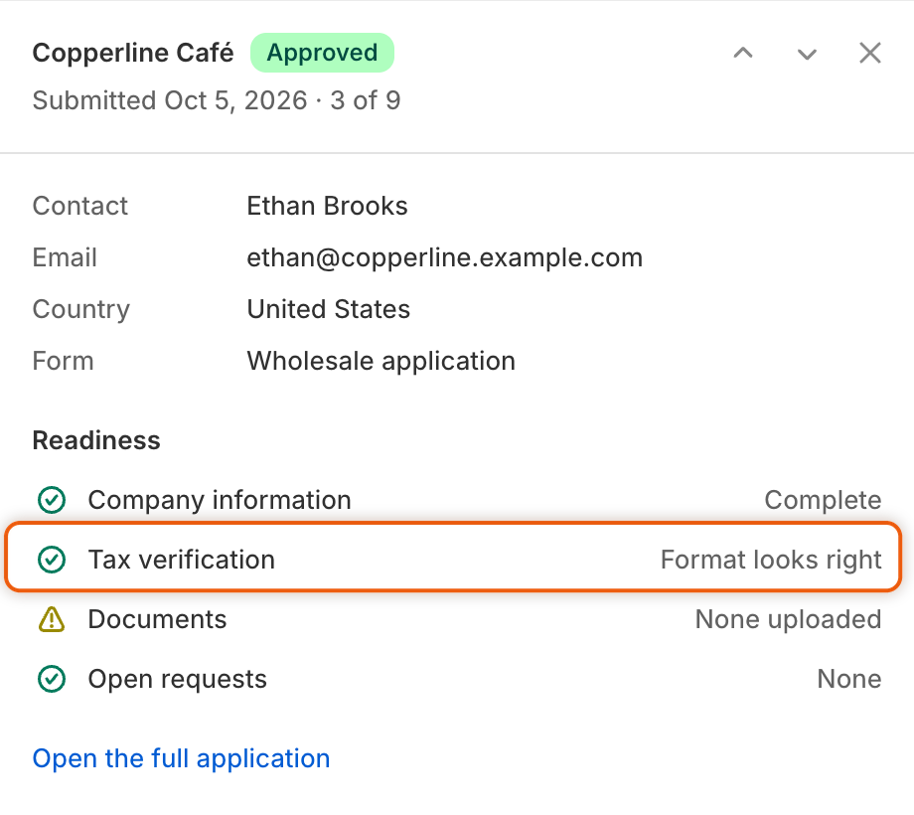Click the Copperline Café title
The height and width of the screenshot is (815, 914).
point(133,53)
